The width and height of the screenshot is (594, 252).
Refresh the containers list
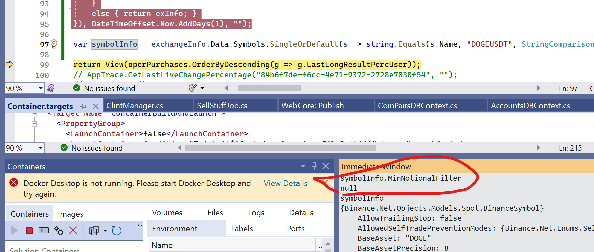point(117,230)
